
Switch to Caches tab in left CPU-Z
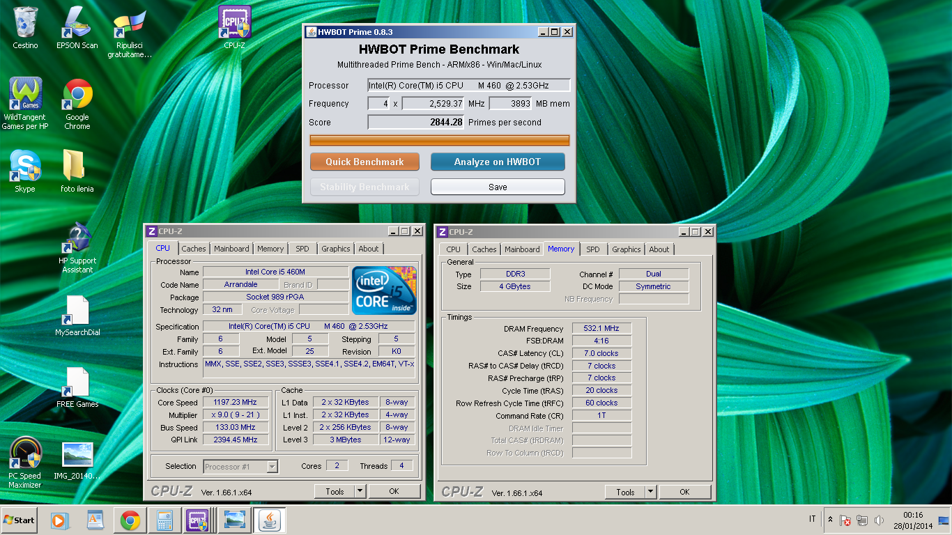(x=194, y=249)
